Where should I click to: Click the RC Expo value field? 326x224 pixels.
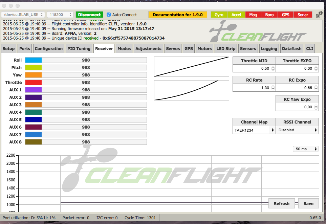297,88
